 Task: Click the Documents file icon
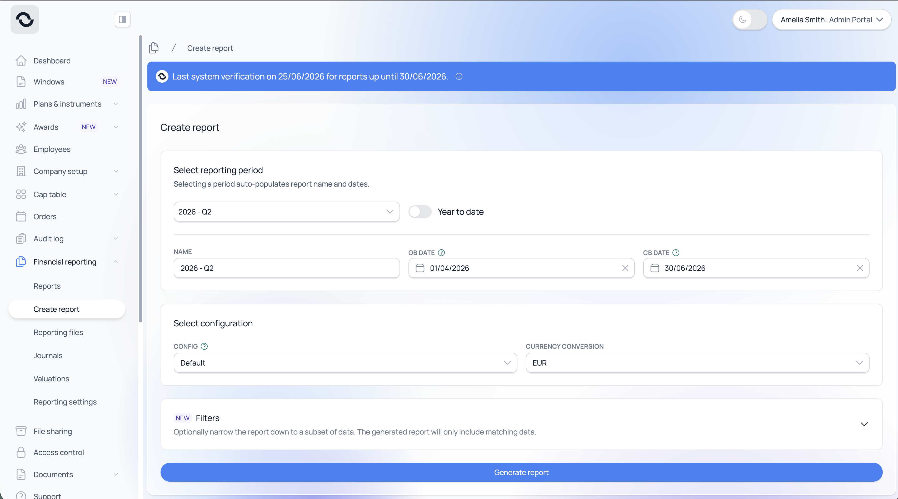(x=21, y=474)
